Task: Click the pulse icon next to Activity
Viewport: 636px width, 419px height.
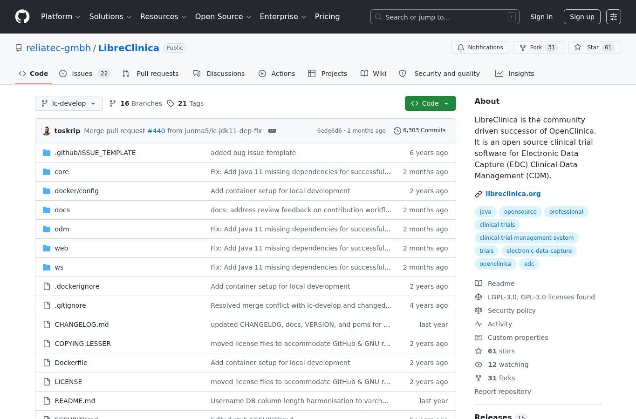Action: coord(479,324)
